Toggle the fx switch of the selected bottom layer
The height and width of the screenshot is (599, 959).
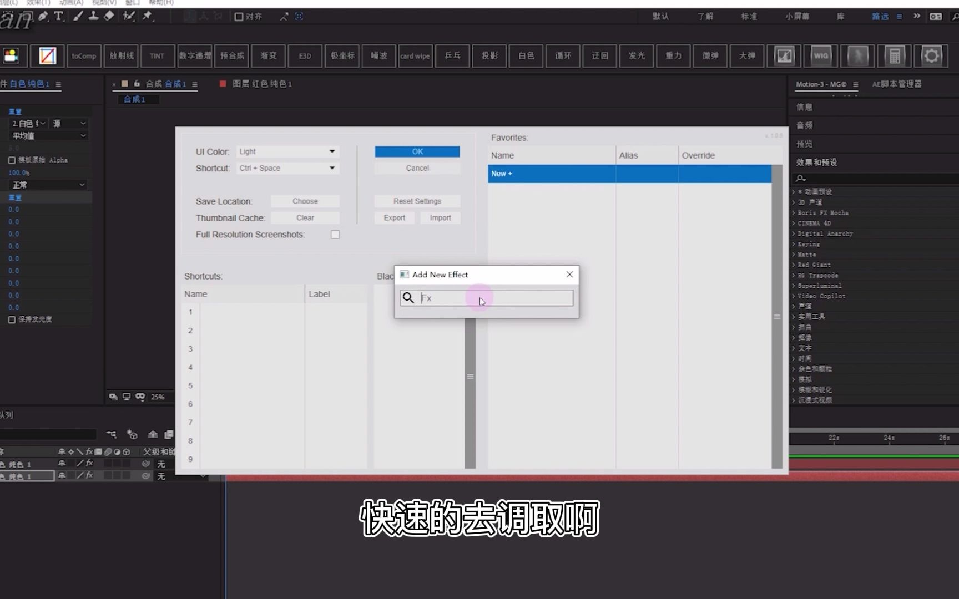tap(89, 475)
